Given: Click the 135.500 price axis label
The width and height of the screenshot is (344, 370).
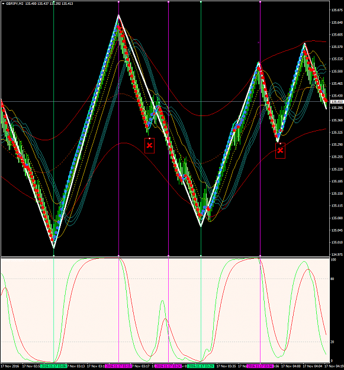Looking at the screenshot, I should tap(337, 71).
